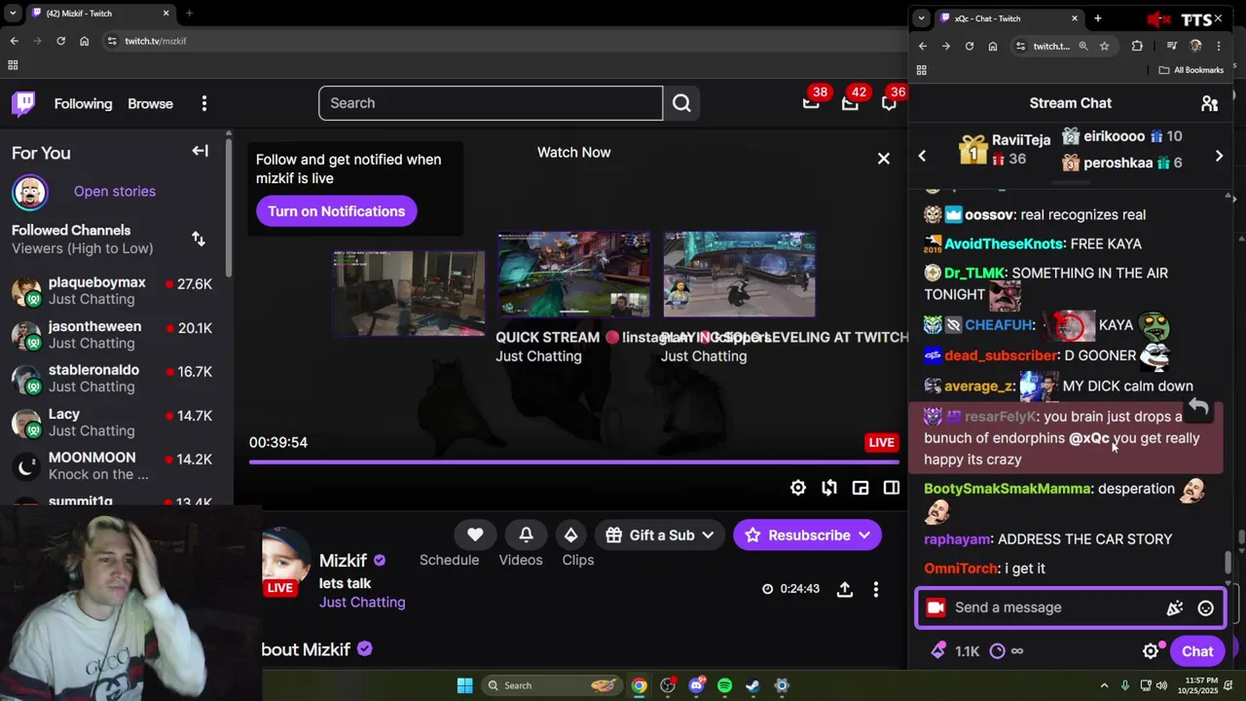Screen dimensions: 1246x701
Task: Show previous gift leaderboard entries
Action: coord(922,156)
